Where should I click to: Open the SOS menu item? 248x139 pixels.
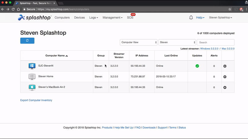(130, 18)
